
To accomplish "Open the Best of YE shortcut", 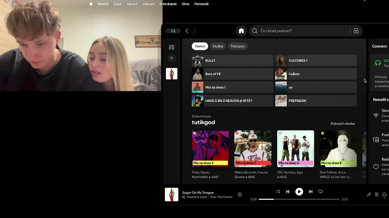I will point(232,74).
